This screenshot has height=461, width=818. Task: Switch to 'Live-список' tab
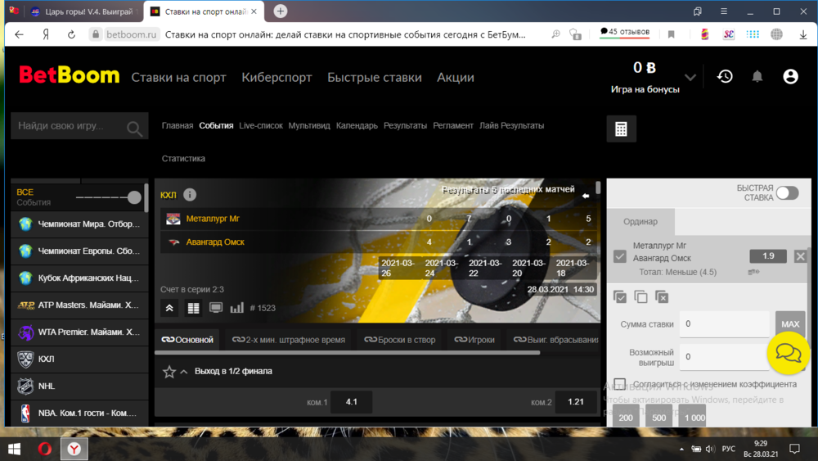(261, 125)
